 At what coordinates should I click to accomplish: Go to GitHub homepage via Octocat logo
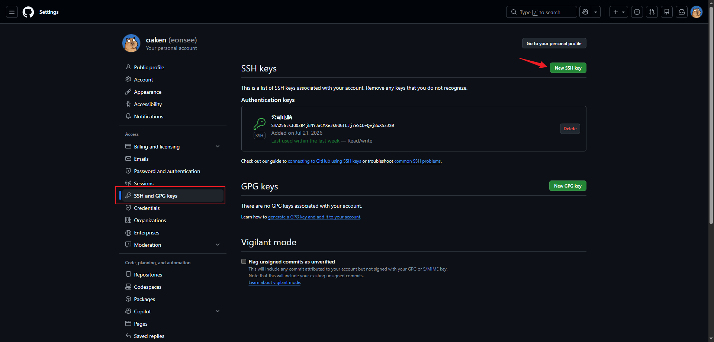(x=28, y=12)
